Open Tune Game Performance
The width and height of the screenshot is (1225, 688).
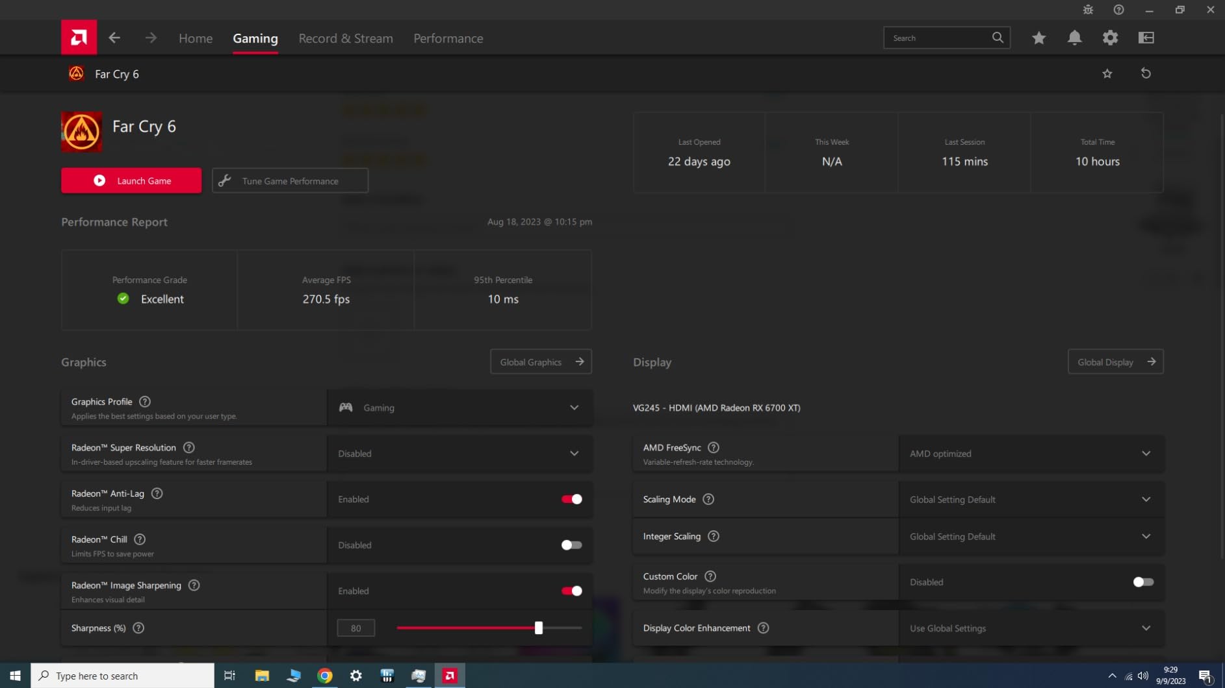[x=290, y=180]
